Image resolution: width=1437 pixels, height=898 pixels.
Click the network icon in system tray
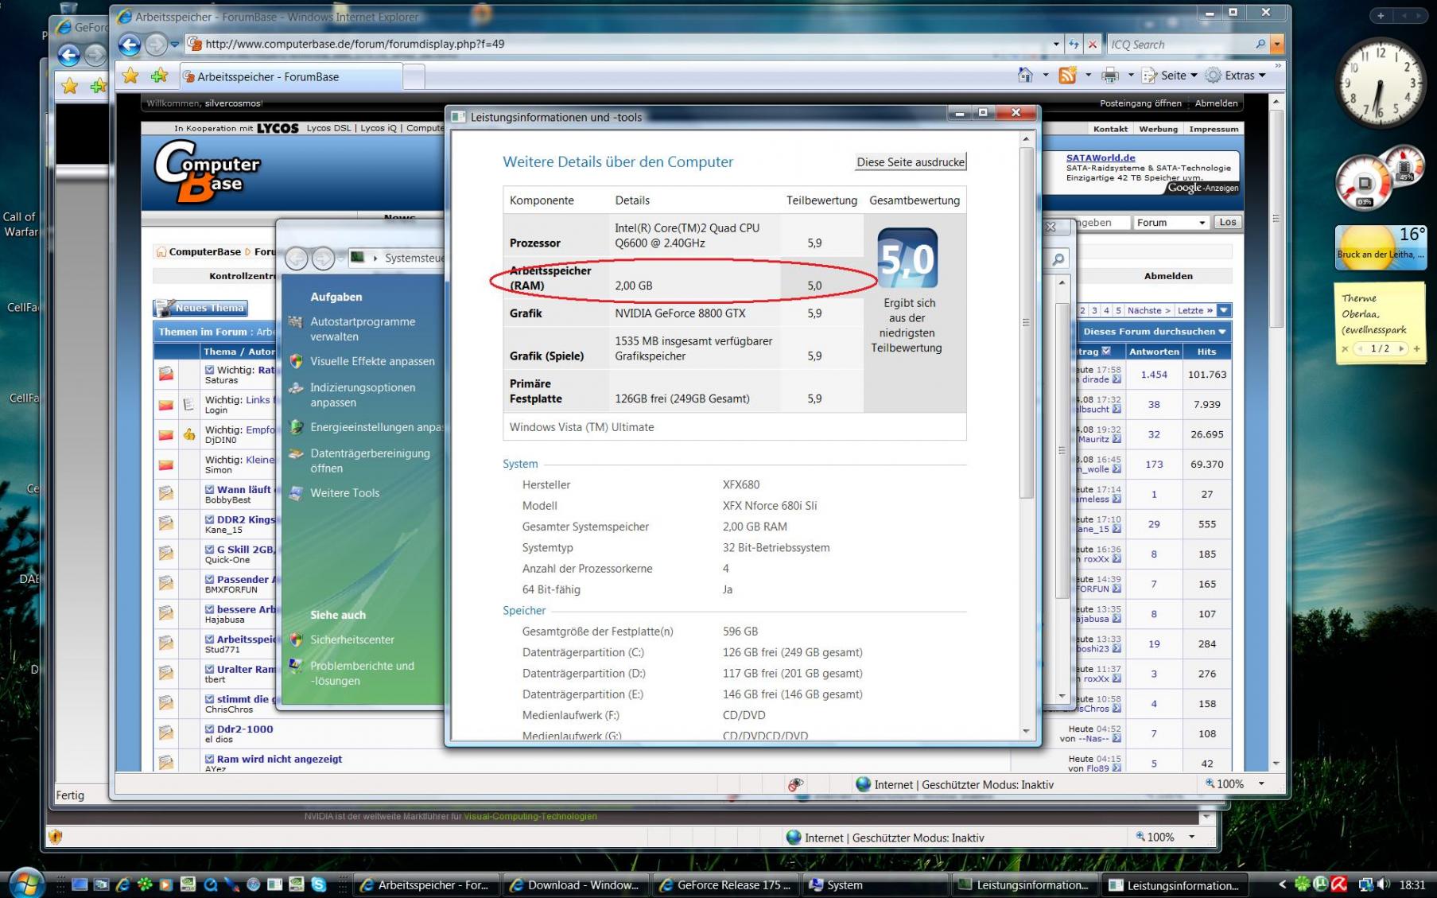pos(1365,884)
